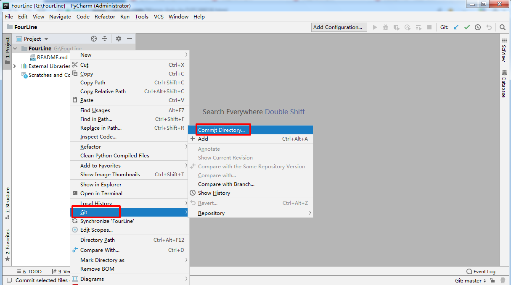511x285 pixels.
Task: Expand Refactor submenu in context menu
Action: tap(130, 147)
